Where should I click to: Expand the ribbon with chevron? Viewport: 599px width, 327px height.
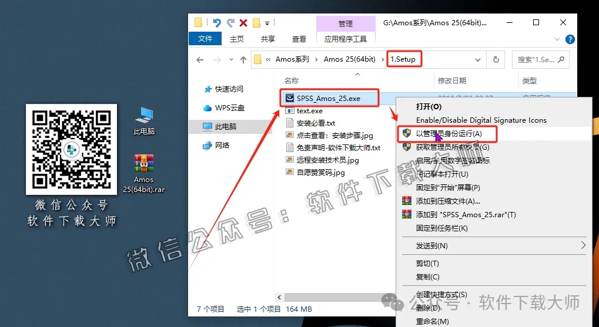[557, 39]
